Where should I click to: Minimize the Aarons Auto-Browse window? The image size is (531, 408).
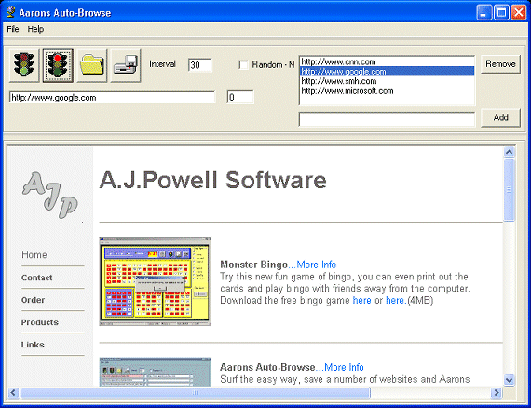click(483, 12)
